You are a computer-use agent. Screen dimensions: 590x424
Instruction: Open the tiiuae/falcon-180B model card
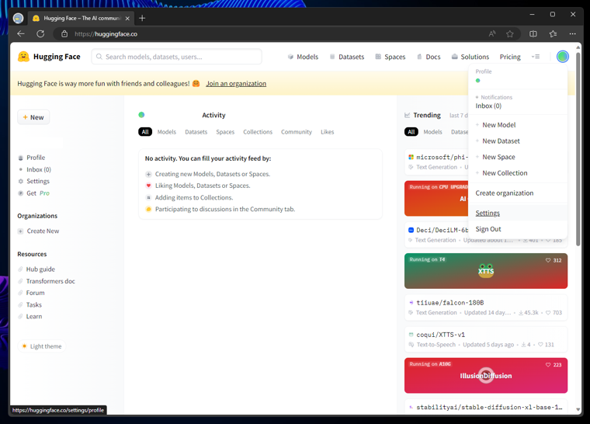tap(486, 308)
